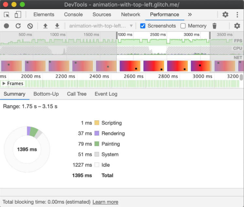Click the NET chart label
Screen dimensions: 244x207
point(238,58)
